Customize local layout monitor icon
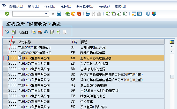The width and height of the screenshot is (177, 109). [x=154, y=14]
